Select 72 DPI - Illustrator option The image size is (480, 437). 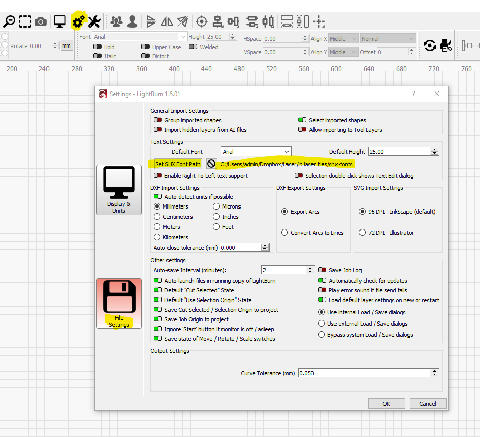point(362,233)
